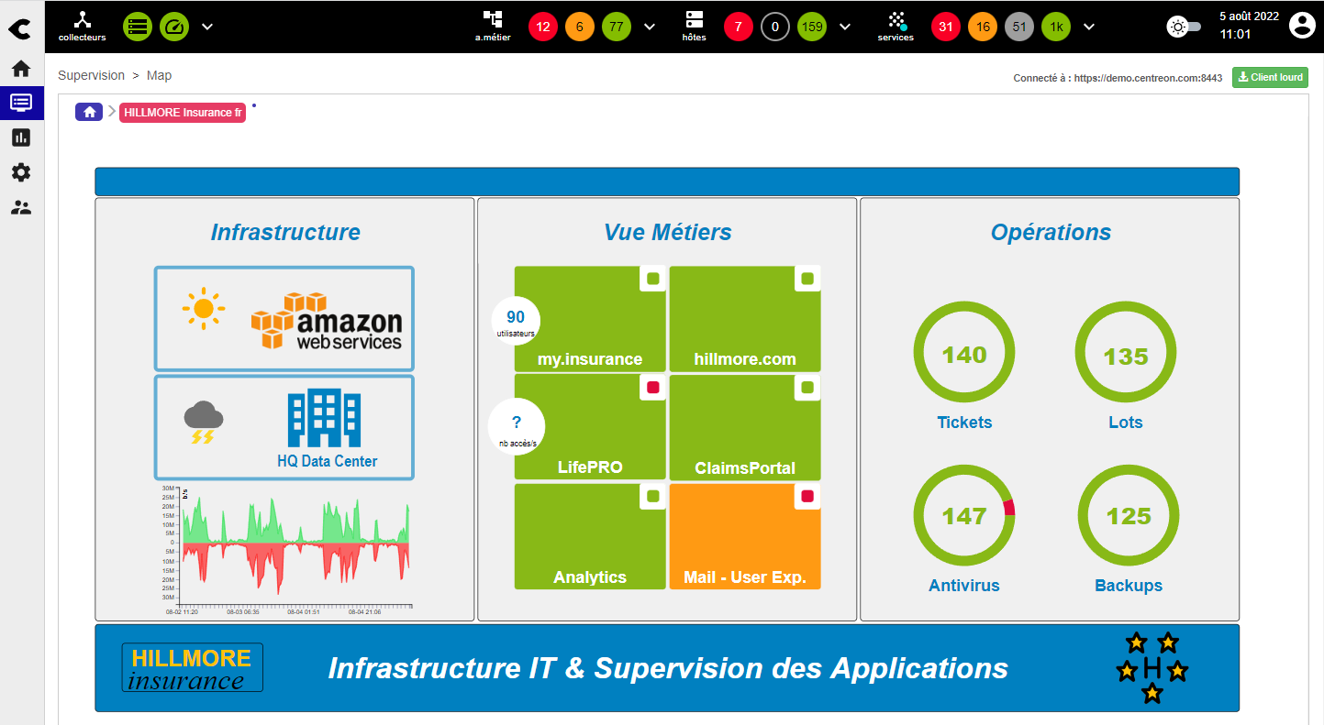
Task: Open the Configuration gear sidebar icon
Action: [x=20, y=172]
